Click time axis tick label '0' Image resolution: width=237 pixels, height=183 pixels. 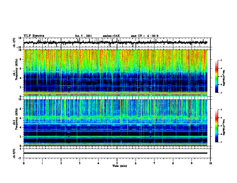pos(24,163)
